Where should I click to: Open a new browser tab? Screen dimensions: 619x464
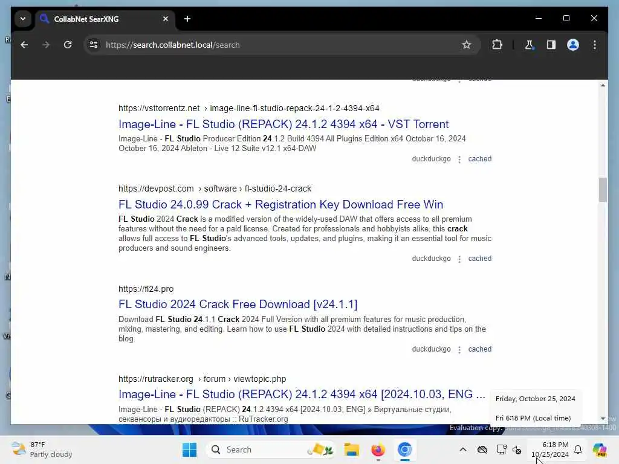(x=187, y=19)
